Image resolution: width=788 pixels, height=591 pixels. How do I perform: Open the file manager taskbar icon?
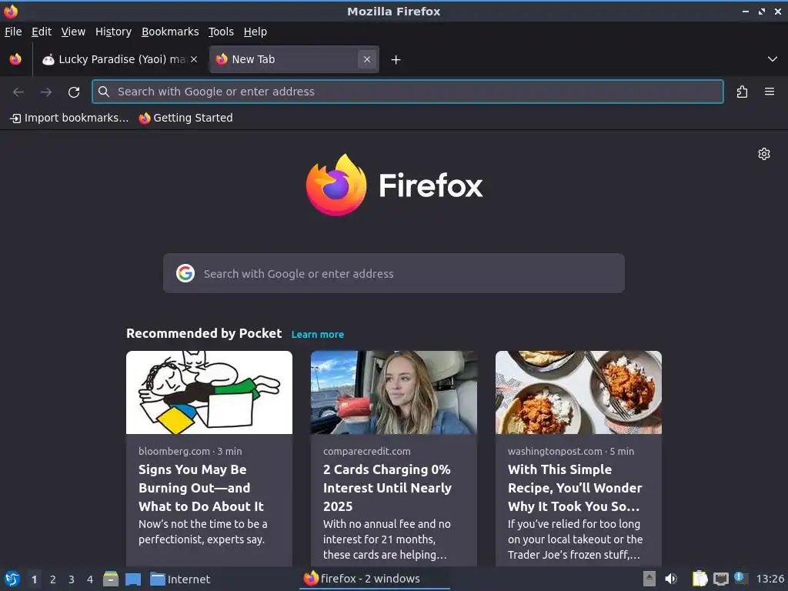coord(111,579)
